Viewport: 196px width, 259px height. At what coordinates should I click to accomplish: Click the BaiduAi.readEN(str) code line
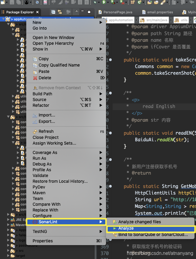click(162, 140)
